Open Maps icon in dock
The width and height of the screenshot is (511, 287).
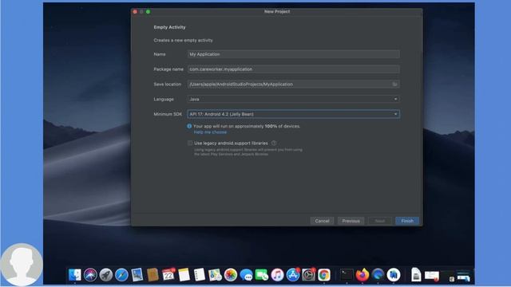[215, 275]
